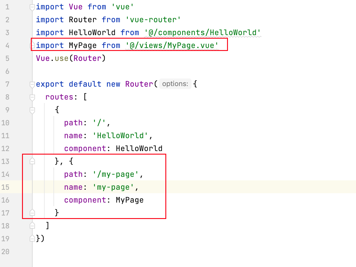Click the HelloWorld value on line 12

click(139, 148)
